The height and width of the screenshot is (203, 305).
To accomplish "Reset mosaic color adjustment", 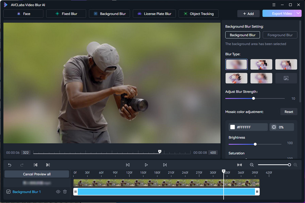I will pyautogui.click(x=289, y=112).
